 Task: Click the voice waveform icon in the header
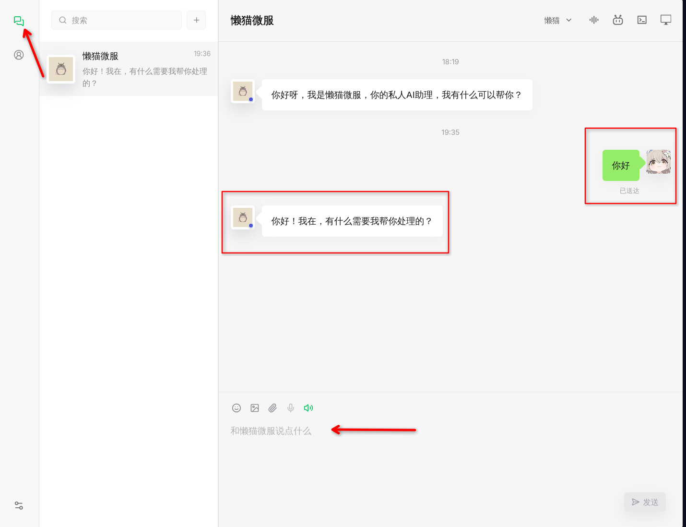594,20
